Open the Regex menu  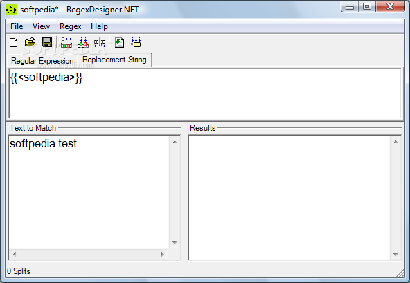coord(71,26)
